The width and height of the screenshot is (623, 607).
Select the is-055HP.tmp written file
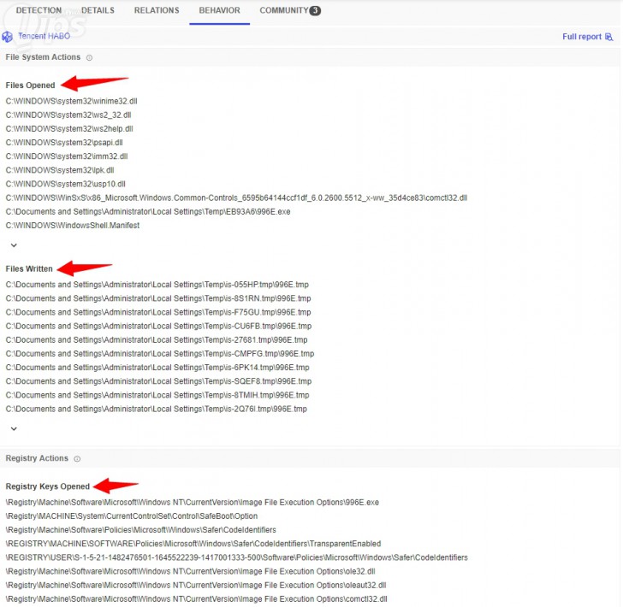pyautogui.click(x=157, y=285)
